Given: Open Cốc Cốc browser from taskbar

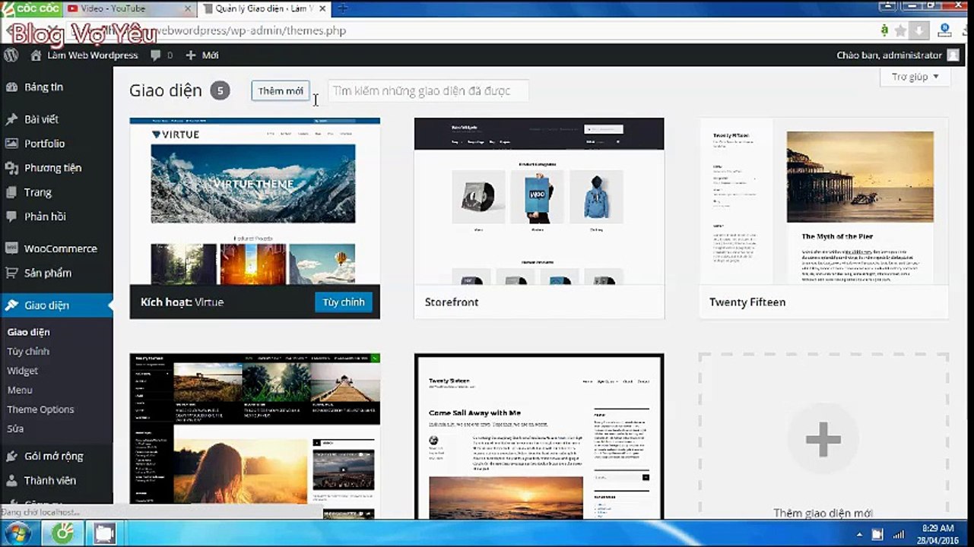Looking at the screenshot, I should point(64,533).
